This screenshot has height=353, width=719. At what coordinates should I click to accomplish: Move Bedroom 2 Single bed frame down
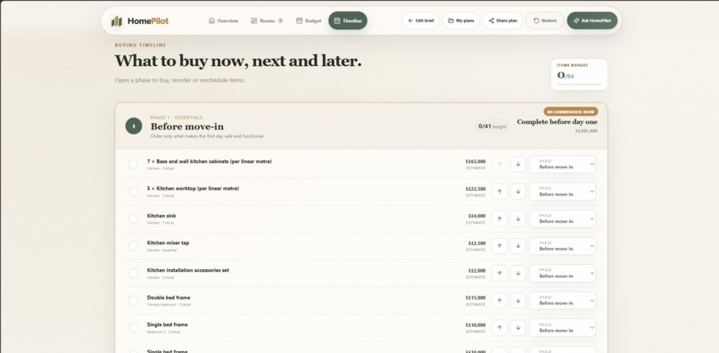pos(518,328)
